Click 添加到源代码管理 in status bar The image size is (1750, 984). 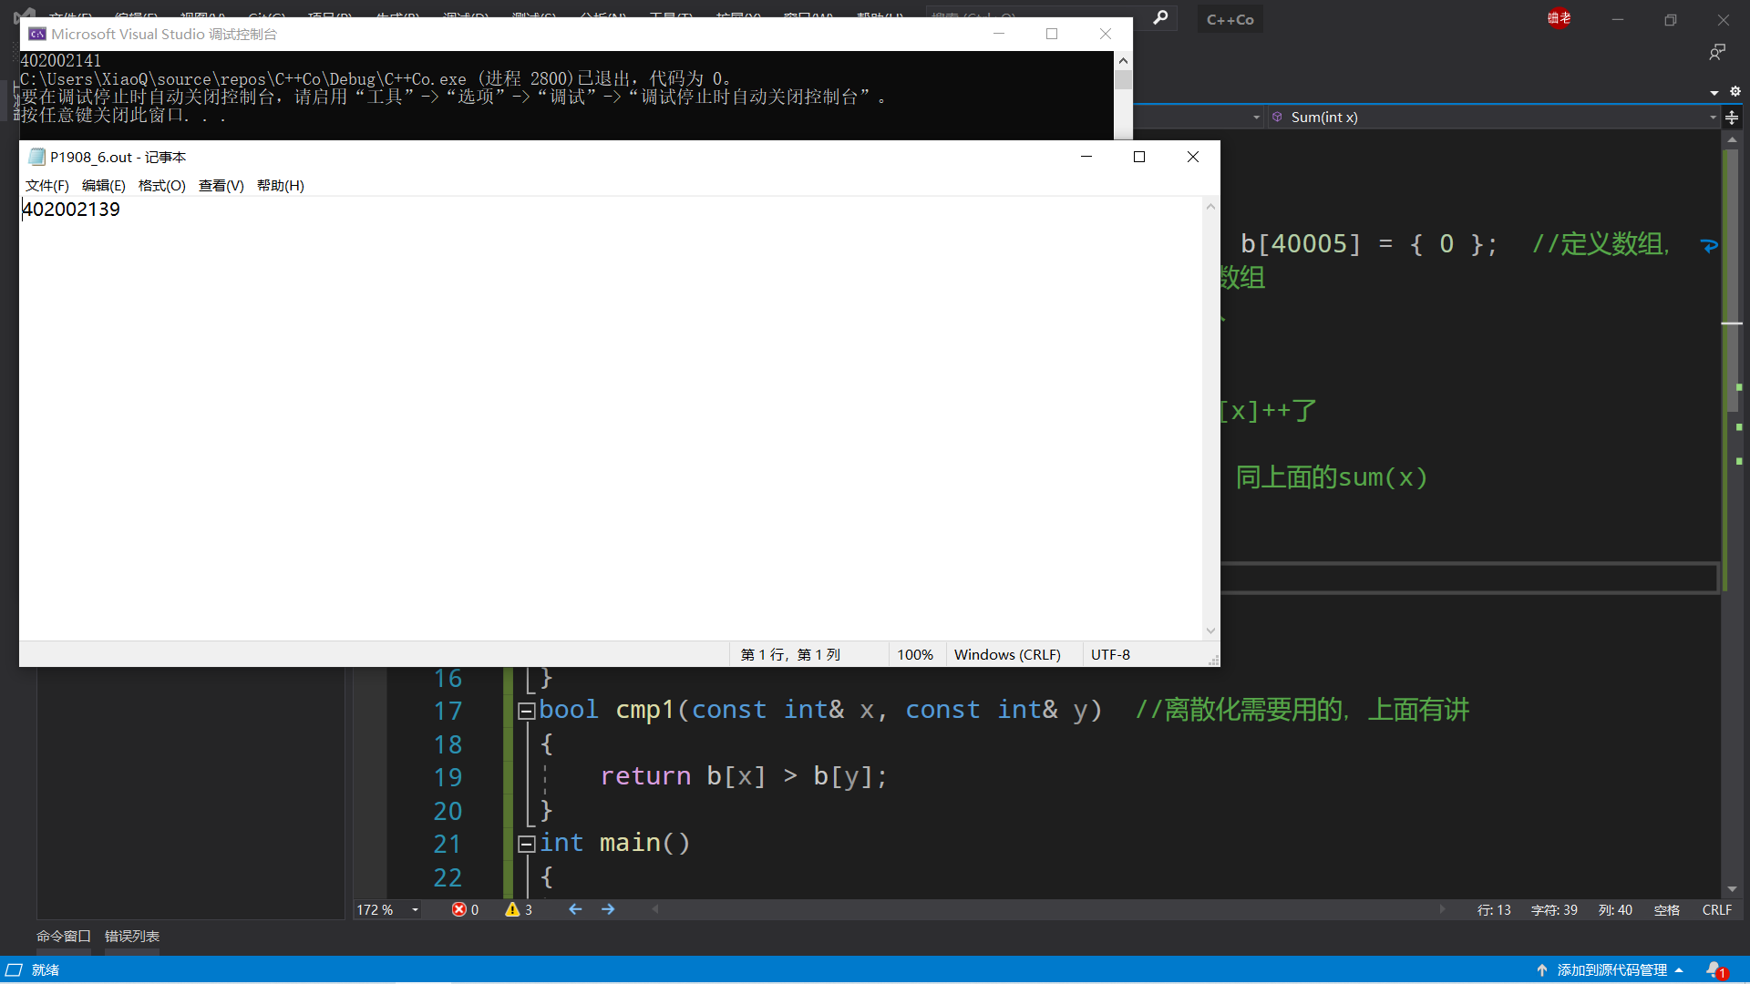coord(1611,970)
